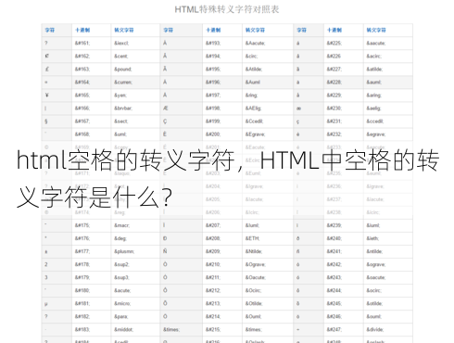Click the "&#164;" cell
This screenshot has width=454, height=343.
[x=92, y=83]
